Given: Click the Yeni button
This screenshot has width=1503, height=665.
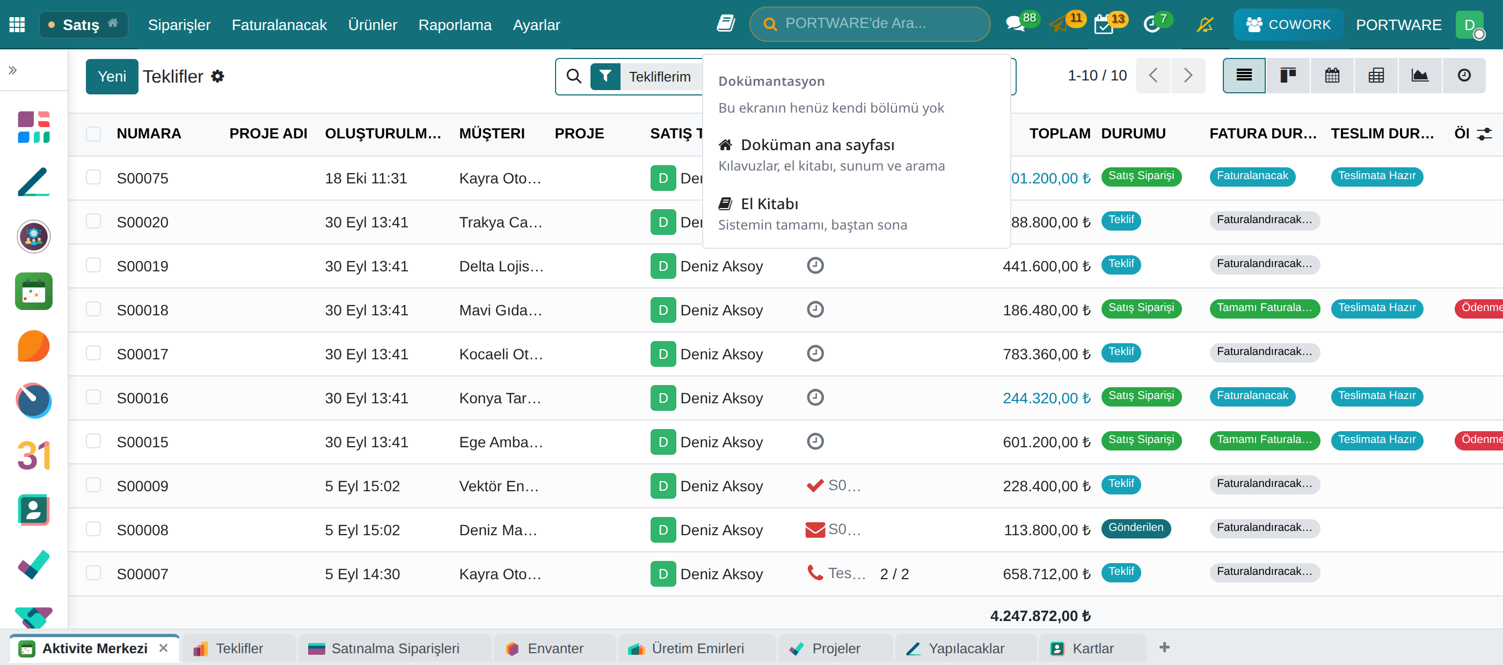Looking at the screenshot, I should coord(112,76).
